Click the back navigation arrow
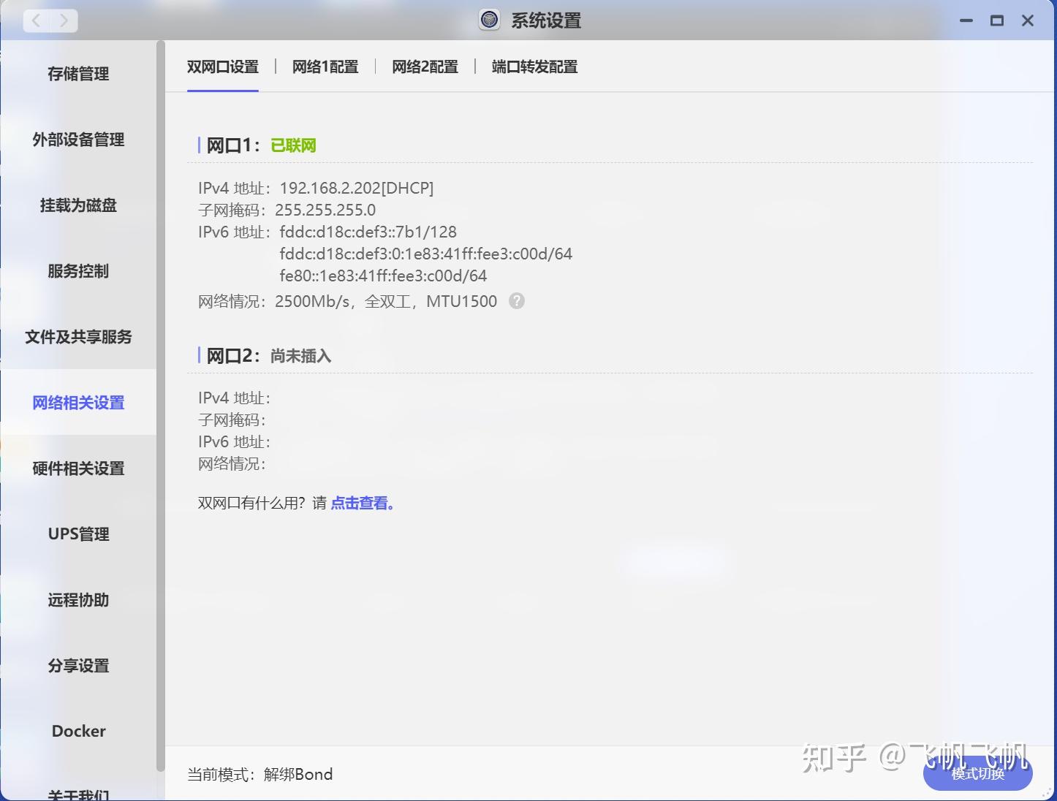 35,20
